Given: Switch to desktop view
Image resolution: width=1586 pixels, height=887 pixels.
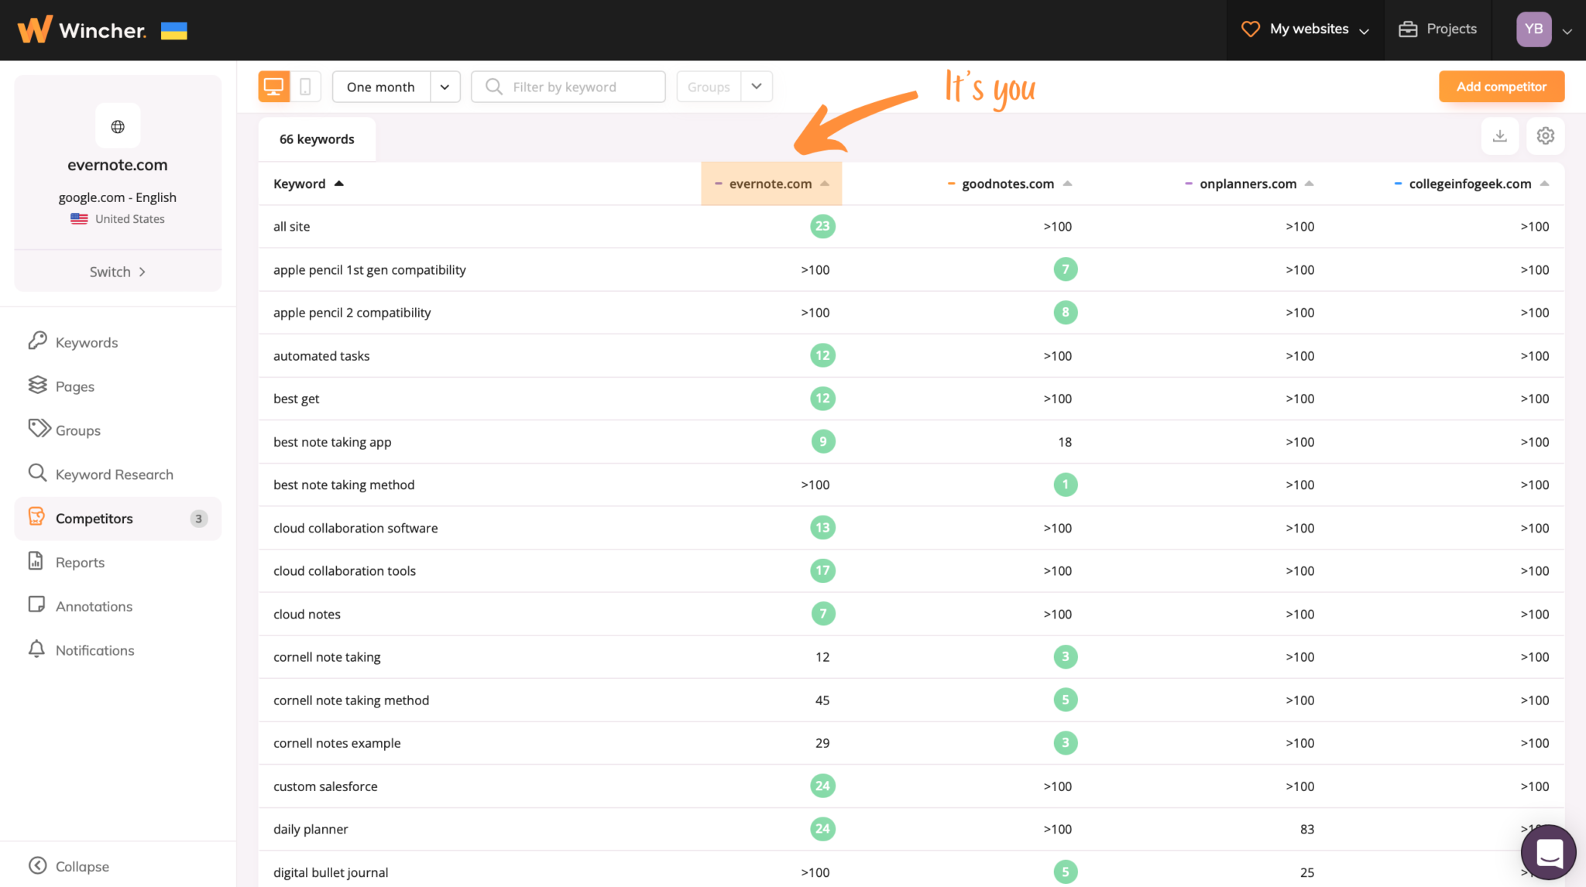Looking at the screenshot, I should [273, 86].
